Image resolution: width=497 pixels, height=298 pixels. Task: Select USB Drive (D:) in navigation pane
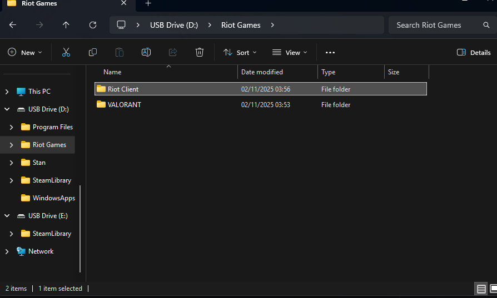pos(48,109)
